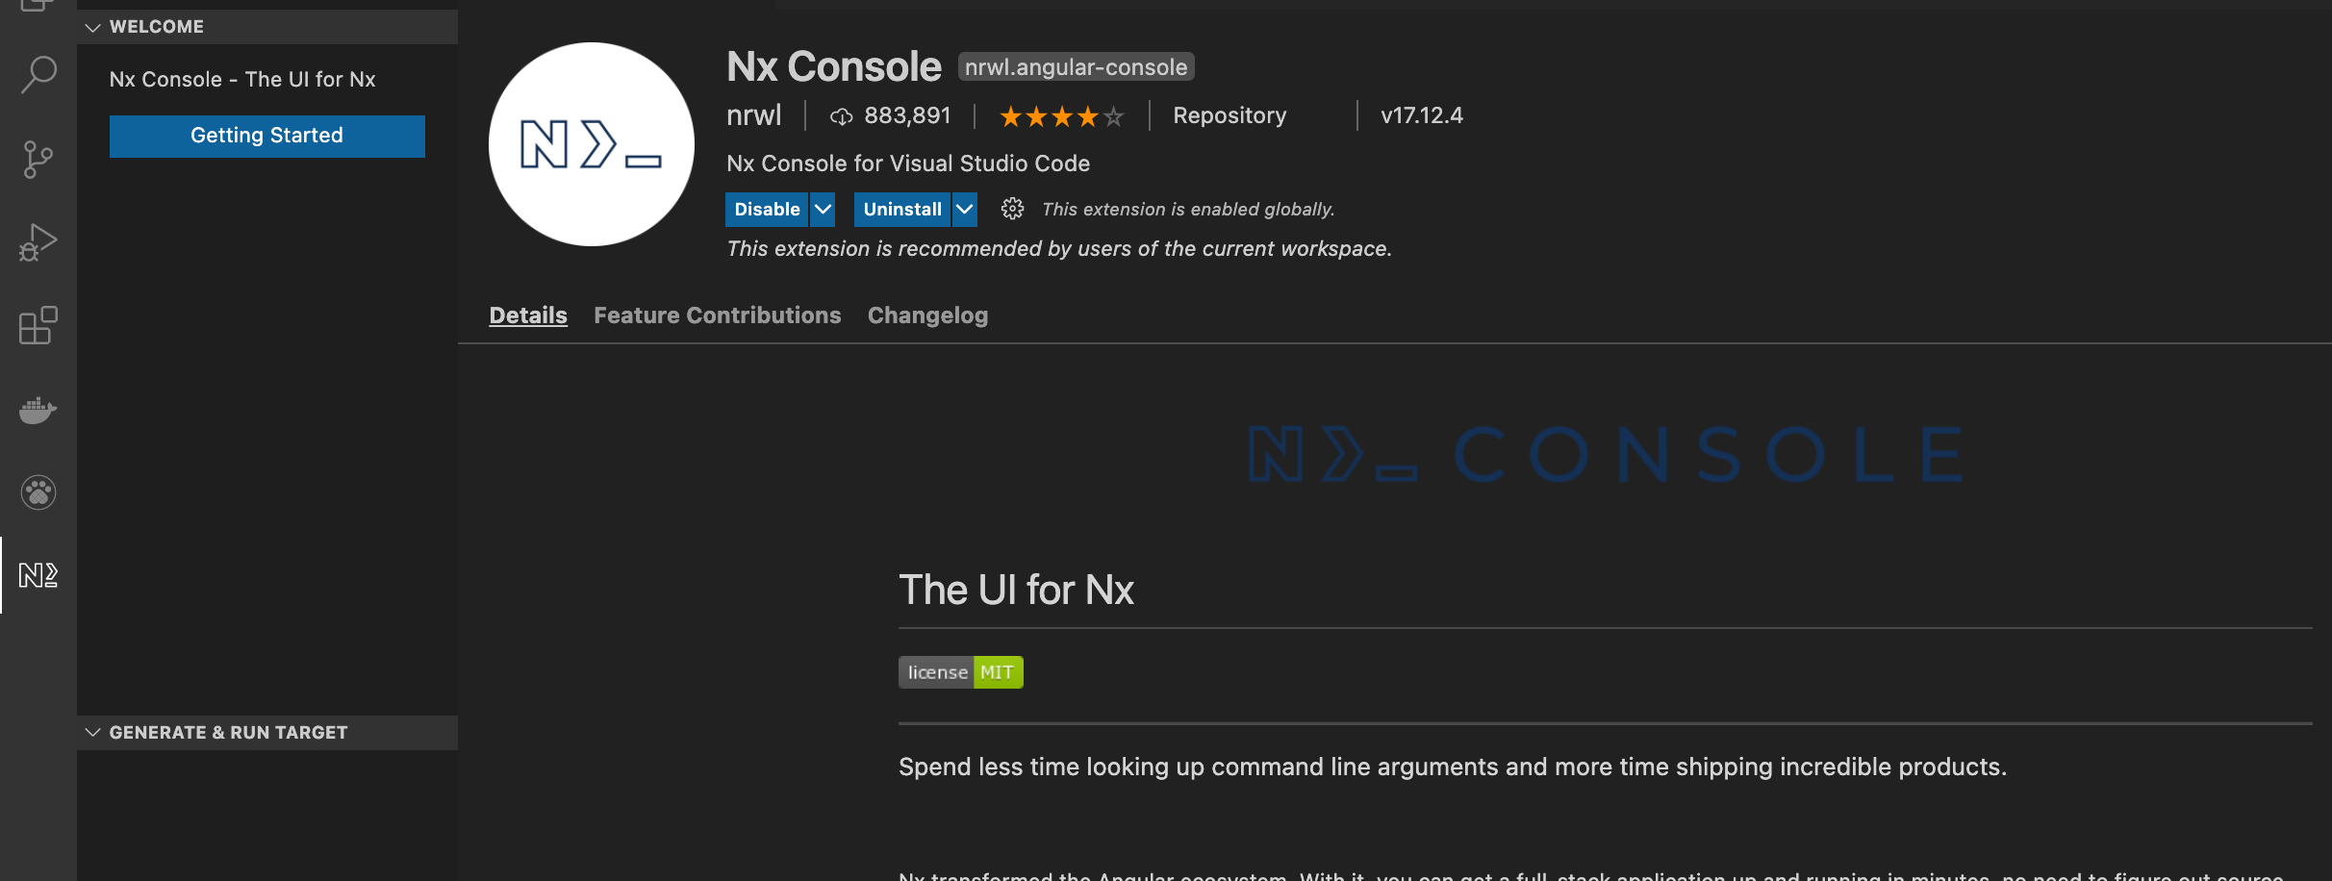Select the Details tab
Image resolution: width=2332 pixels, height=881 pixels.
click(528, 315)
